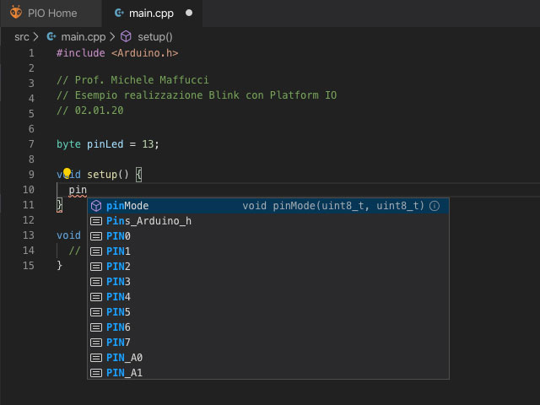Click the C++ file icon on main.cpp tab
Image resolution: width=540 pixels, height=405 pixels.
click(x=119, y=13)
